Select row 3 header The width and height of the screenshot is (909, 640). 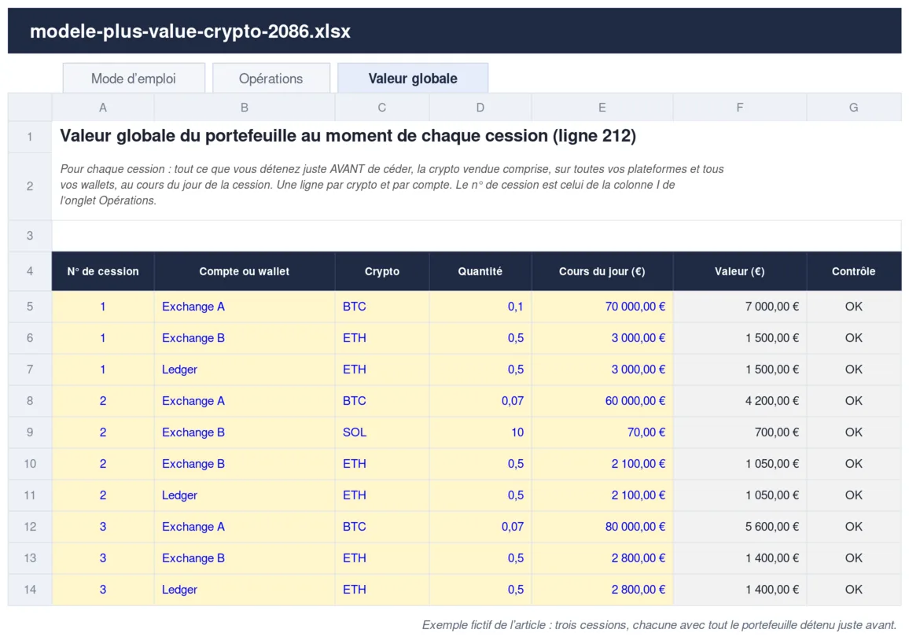[x=30, y=236]
